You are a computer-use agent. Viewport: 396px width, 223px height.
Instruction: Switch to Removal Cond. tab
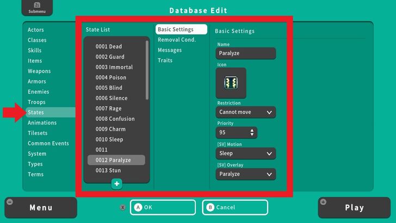[x=176, y=40]
